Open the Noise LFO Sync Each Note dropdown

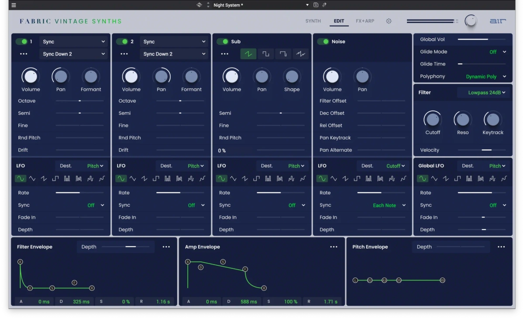[x=390, y=205]
